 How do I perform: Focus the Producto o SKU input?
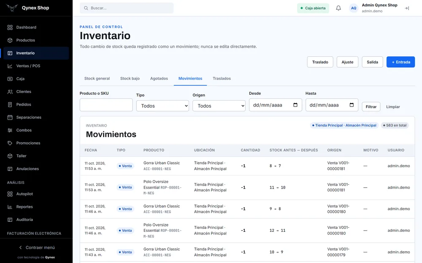[x=106, y=105]
